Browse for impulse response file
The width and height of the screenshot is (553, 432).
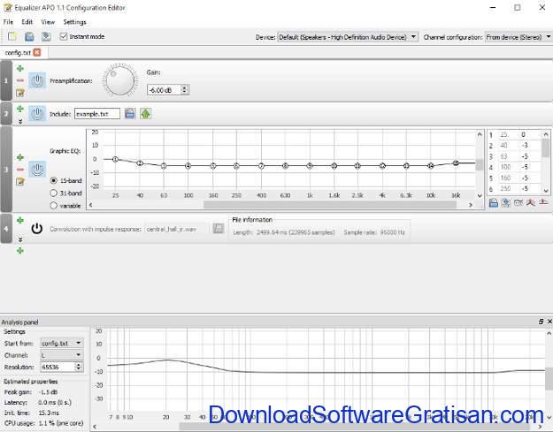point(219,229)
